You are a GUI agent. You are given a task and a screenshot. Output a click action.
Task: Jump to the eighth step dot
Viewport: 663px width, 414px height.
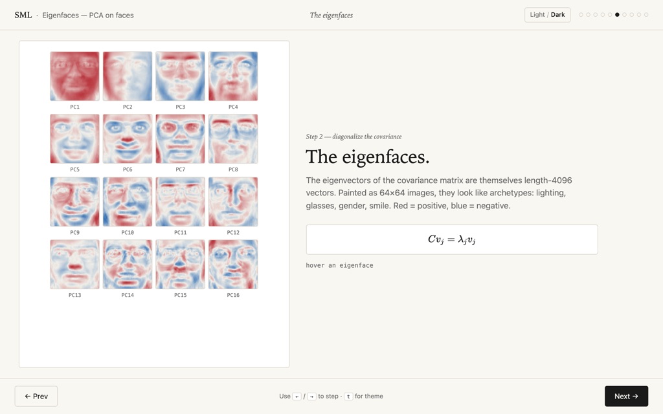[x=632, y=15]
